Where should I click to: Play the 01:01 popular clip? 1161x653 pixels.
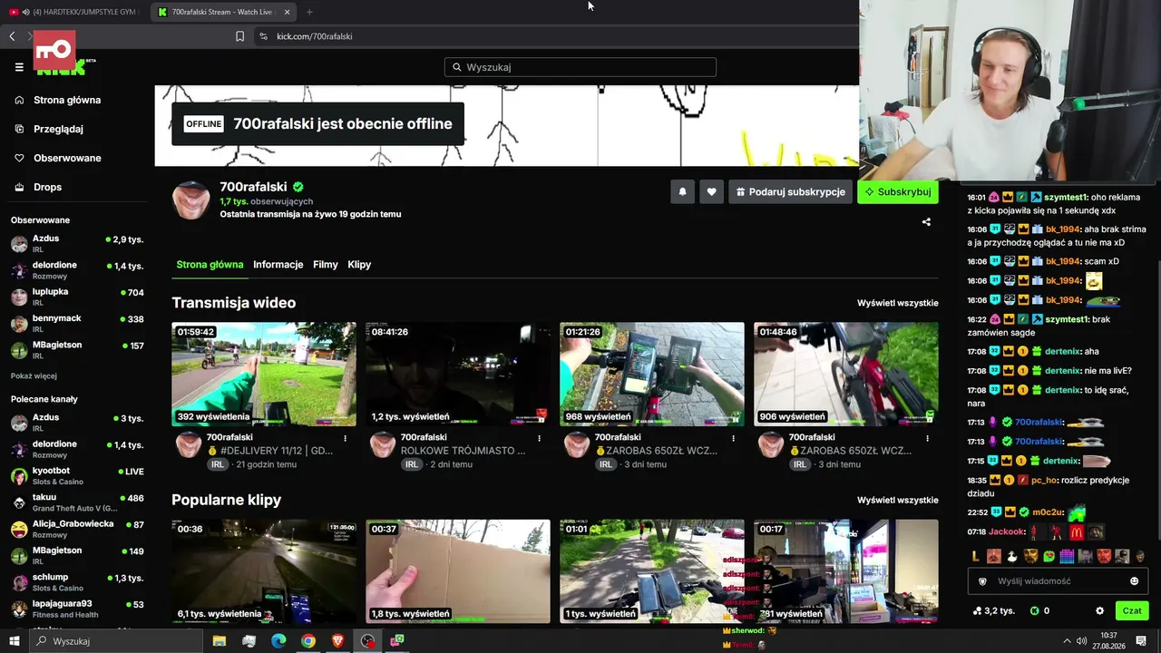tap(652, 571)
